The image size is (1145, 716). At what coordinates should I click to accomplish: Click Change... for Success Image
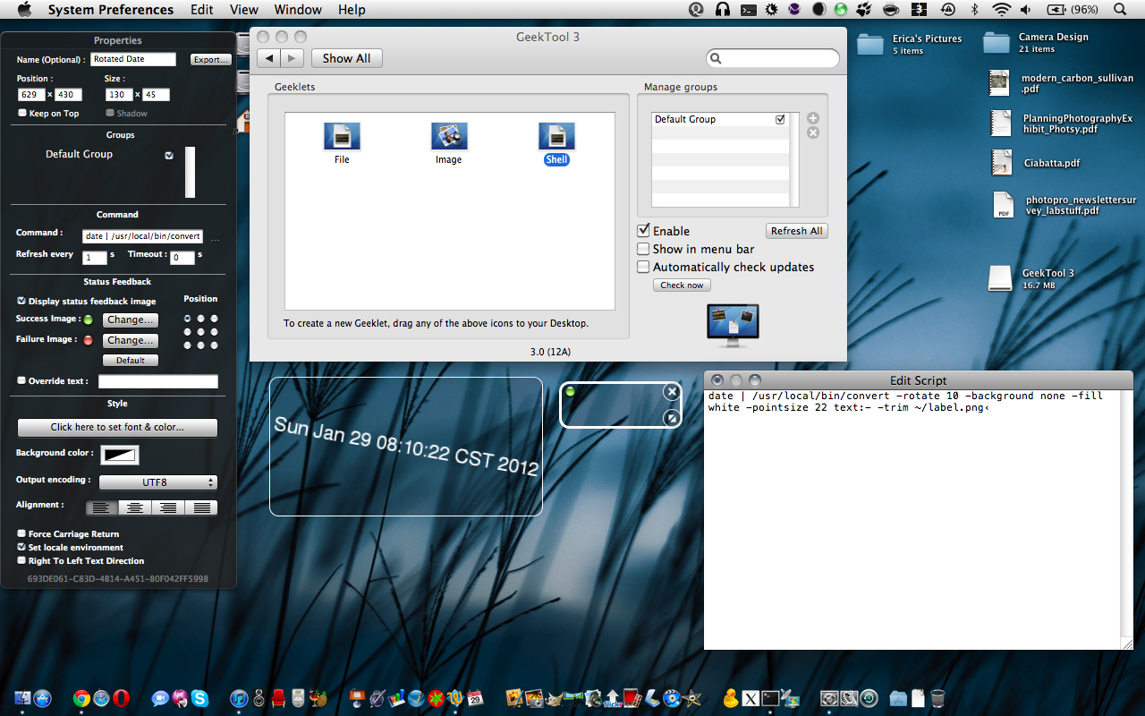pos(131,320)
